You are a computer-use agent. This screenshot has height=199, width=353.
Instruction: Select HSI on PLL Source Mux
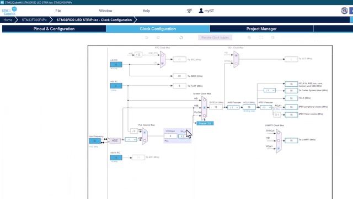(x=145, y=133)
